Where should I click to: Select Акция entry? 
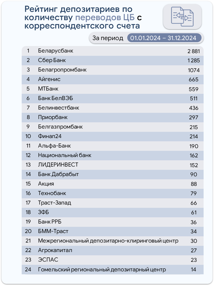[x=46, y=184]
